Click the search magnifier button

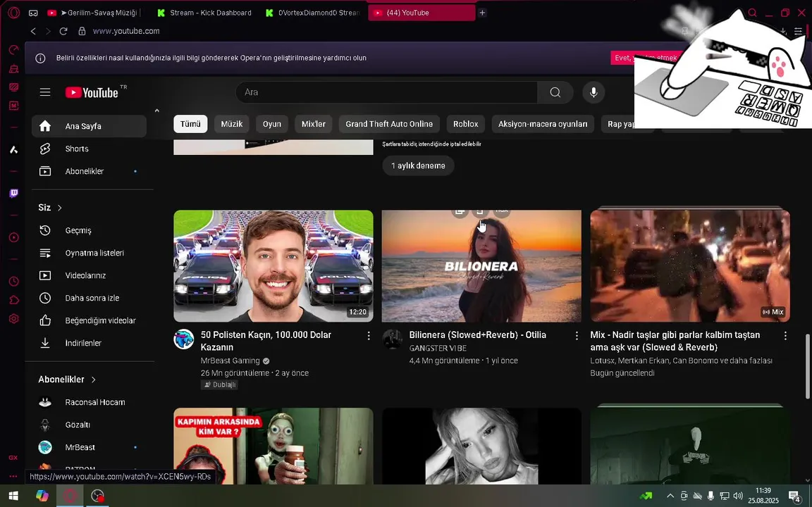[x=555, y=92]
